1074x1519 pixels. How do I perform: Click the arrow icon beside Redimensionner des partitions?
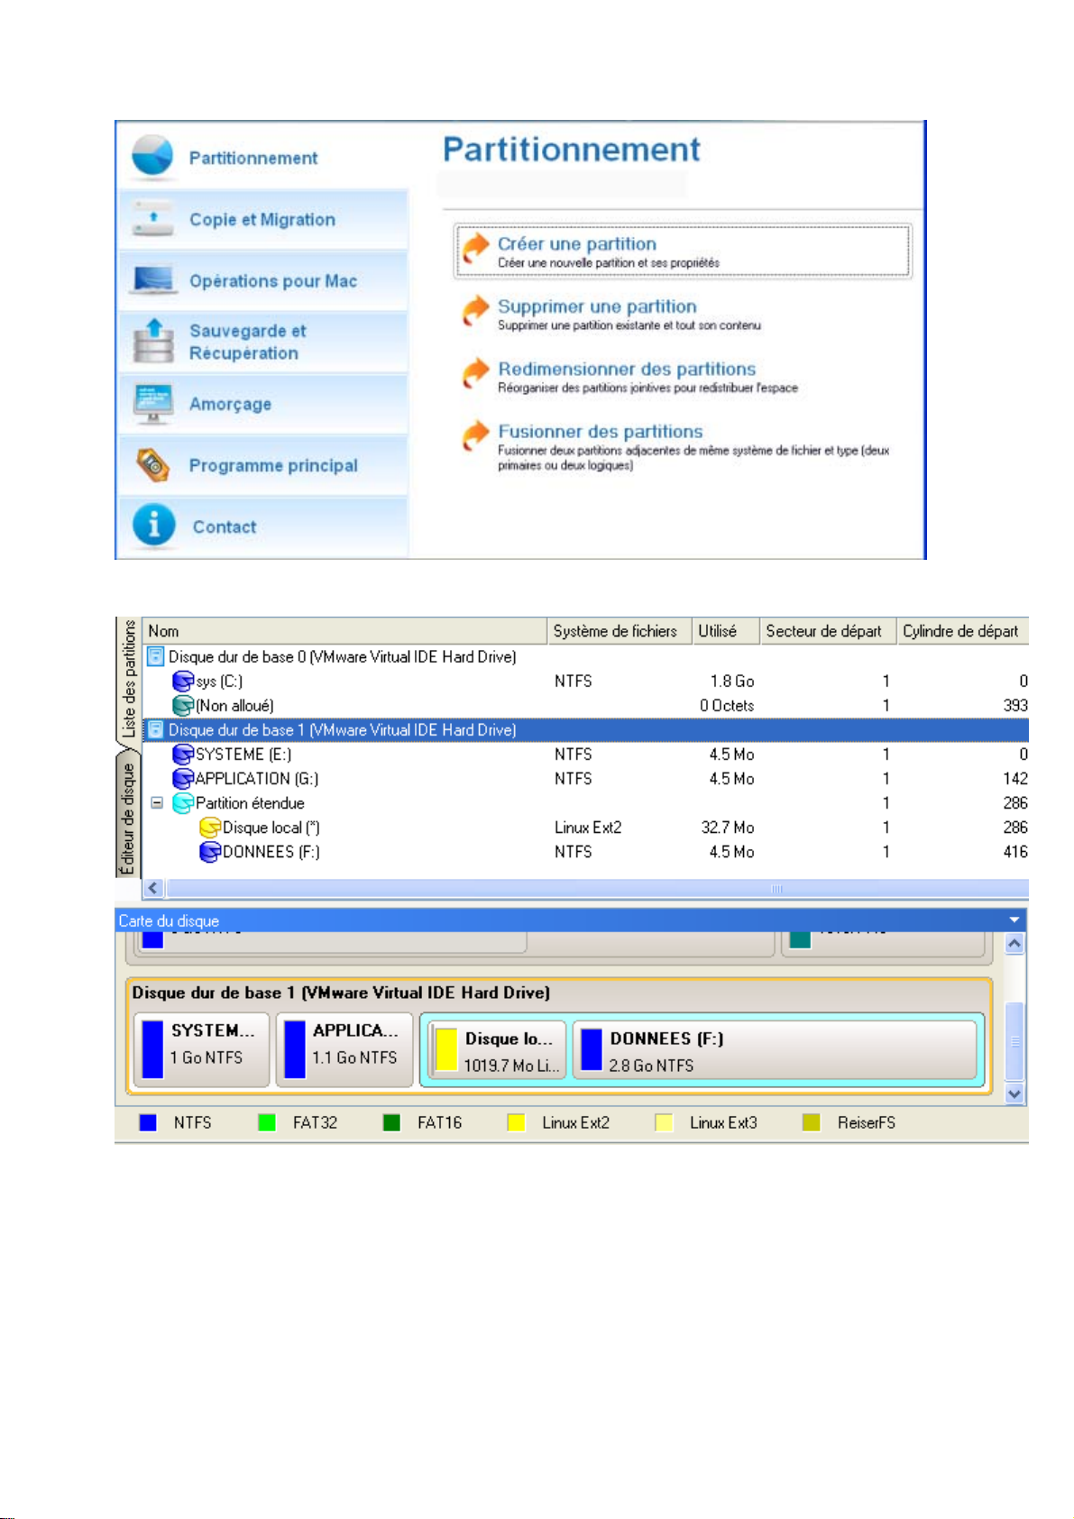point(475,372)
